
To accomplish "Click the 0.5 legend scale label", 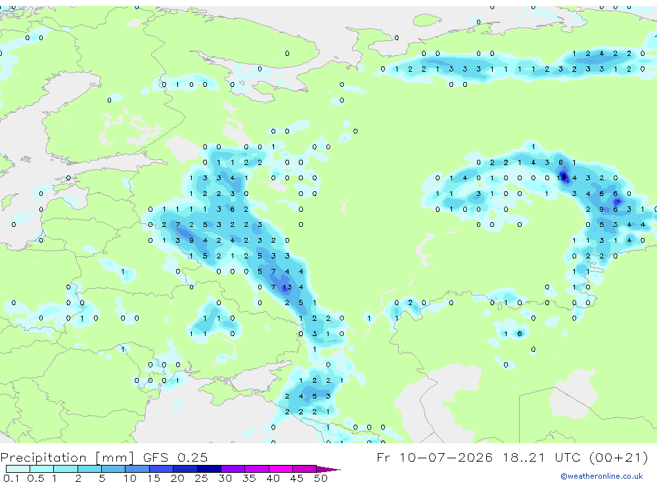I will pos(35,478).
